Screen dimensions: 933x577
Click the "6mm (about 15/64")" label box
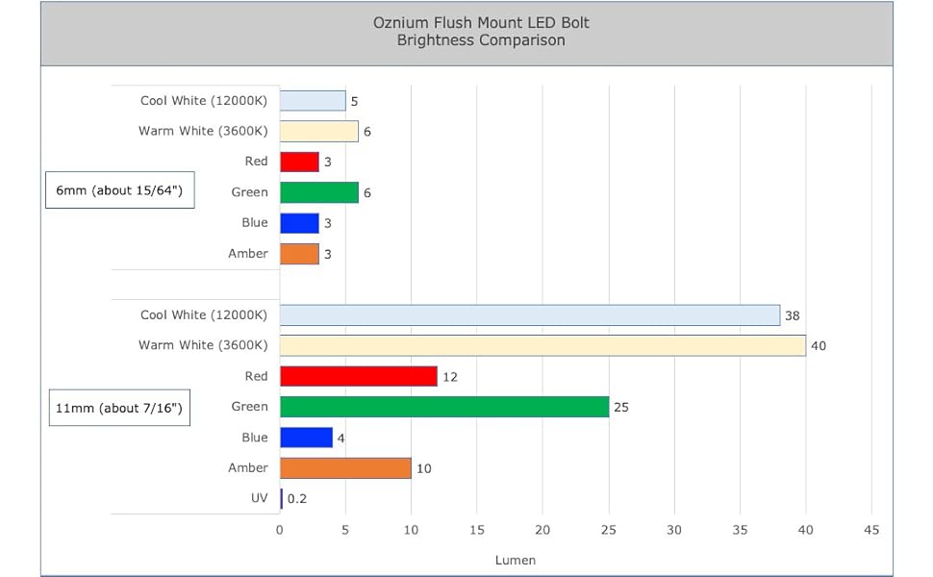[120, 190]
